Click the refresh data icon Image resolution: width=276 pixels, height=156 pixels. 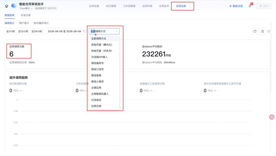click(x=255, y=31)
